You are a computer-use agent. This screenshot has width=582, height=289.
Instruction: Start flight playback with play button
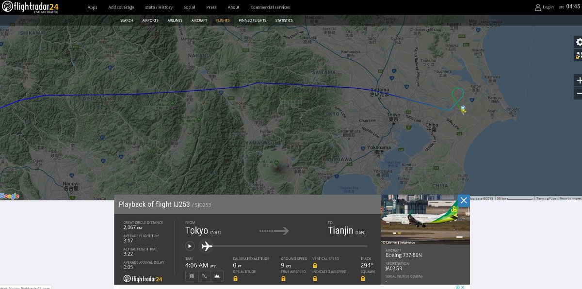pyautogui.click(x=190, y=246)
